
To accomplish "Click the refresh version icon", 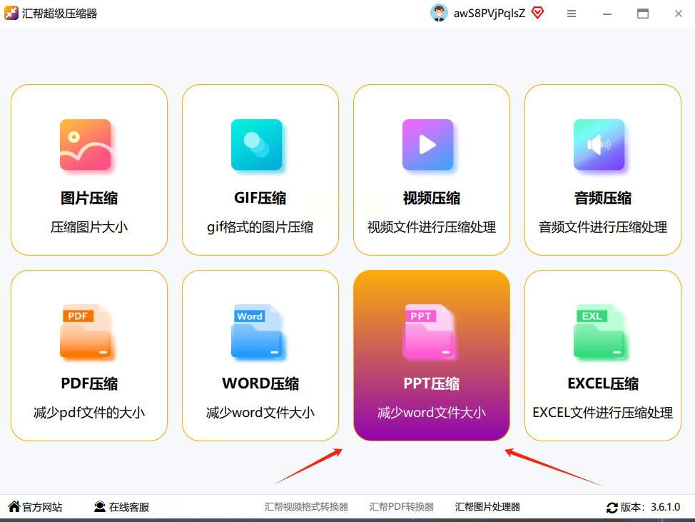I will coord(612,508).
